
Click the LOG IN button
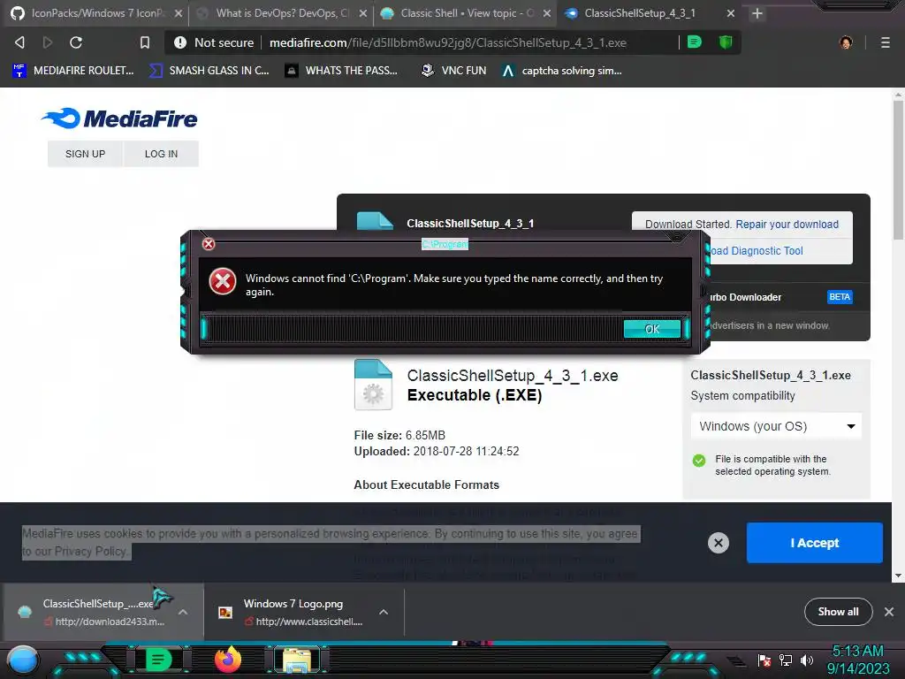pyautogui.click(x=161, y=154)
